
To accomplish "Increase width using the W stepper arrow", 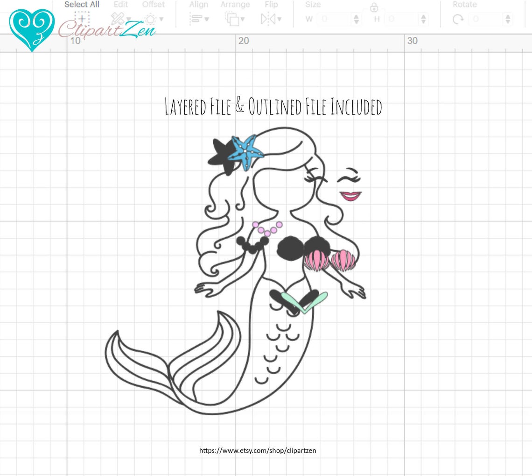I will pos(357,17).
